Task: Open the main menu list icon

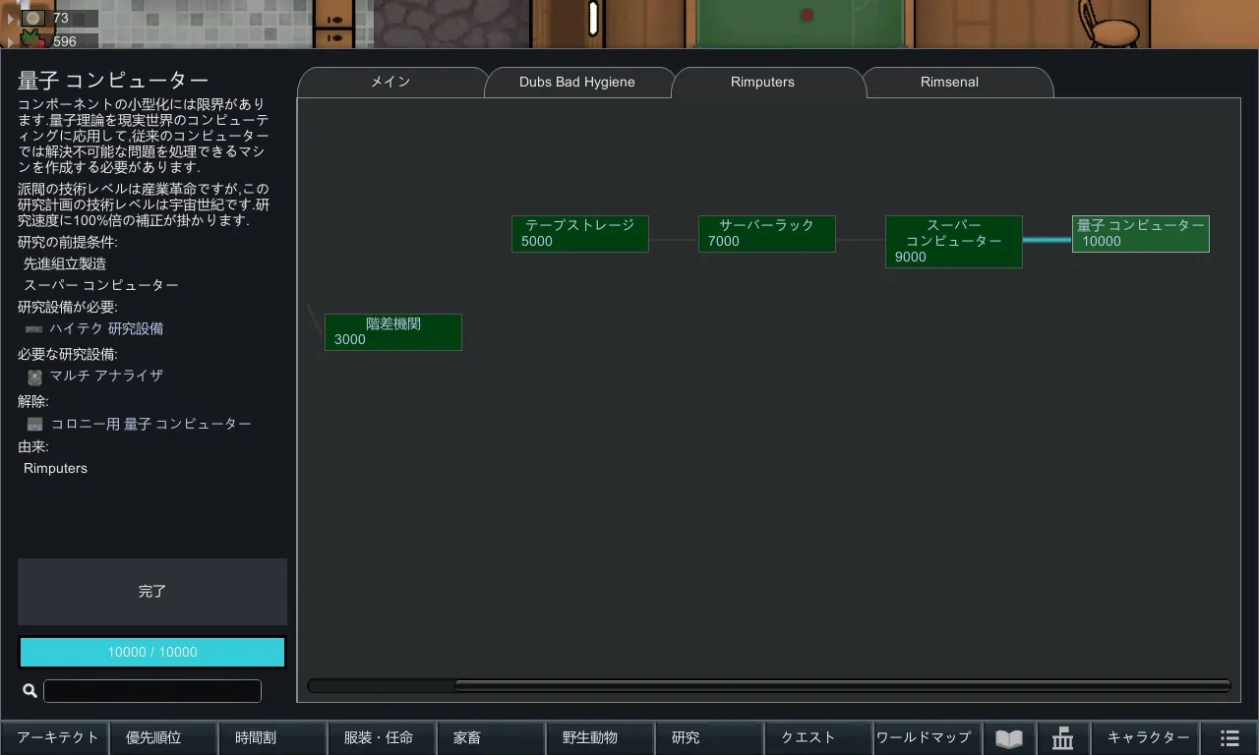Action: [1229, 738]
